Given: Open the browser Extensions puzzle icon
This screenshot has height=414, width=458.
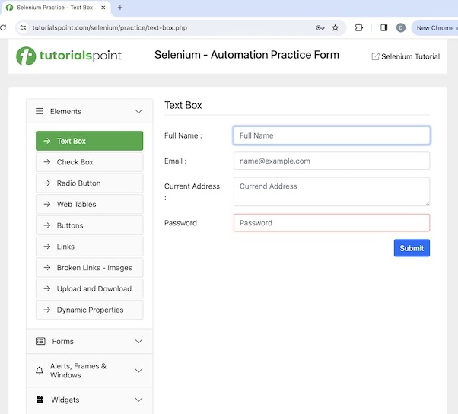Looking at the screenshot, I should click(359, 27).
